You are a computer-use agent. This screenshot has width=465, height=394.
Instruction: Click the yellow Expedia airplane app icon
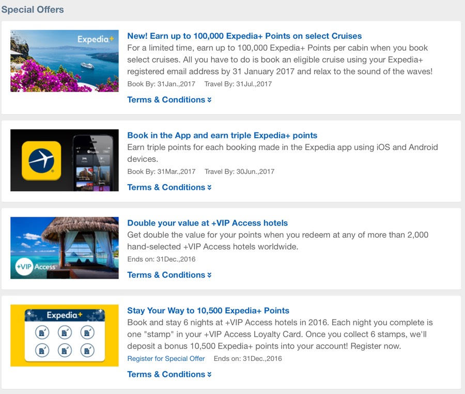click(41, 160)
